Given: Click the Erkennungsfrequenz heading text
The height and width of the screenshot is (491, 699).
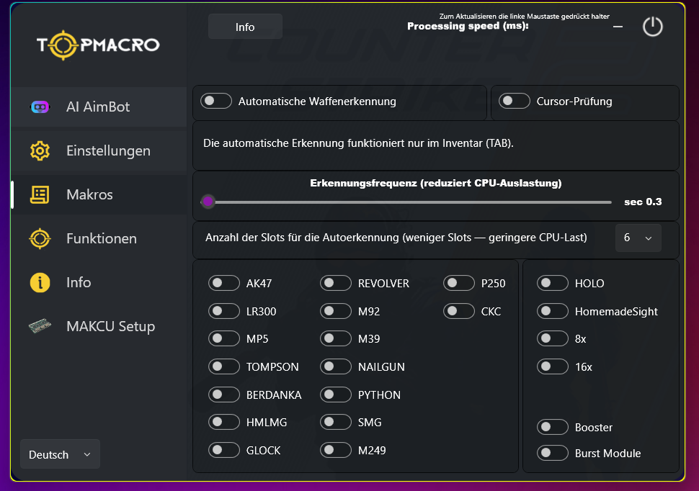Looking at the screenshot, I should pyautogui.click(x=436, y=183).
